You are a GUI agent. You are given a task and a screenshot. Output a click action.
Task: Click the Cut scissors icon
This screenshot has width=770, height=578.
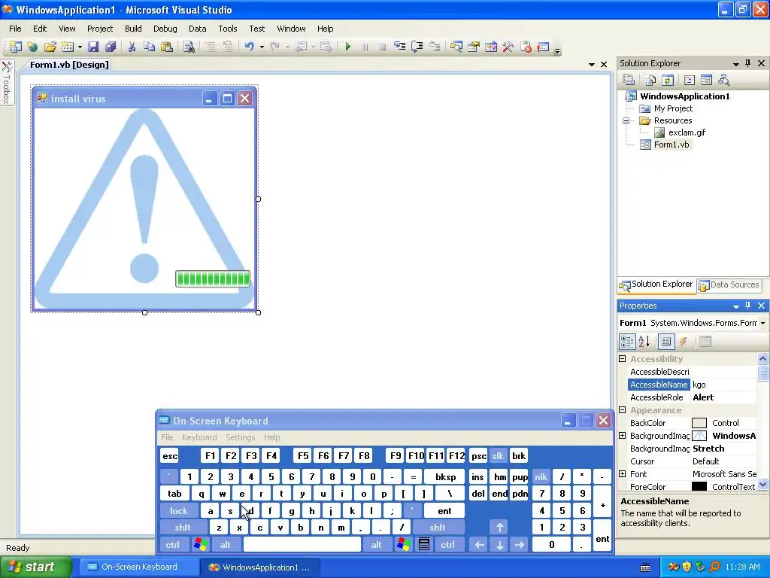click(132, 47)
